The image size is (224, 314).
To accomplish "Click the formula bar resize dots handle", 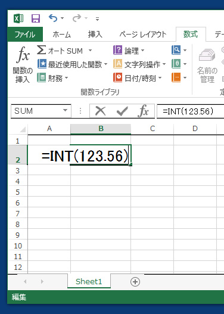I will (80, 111).
